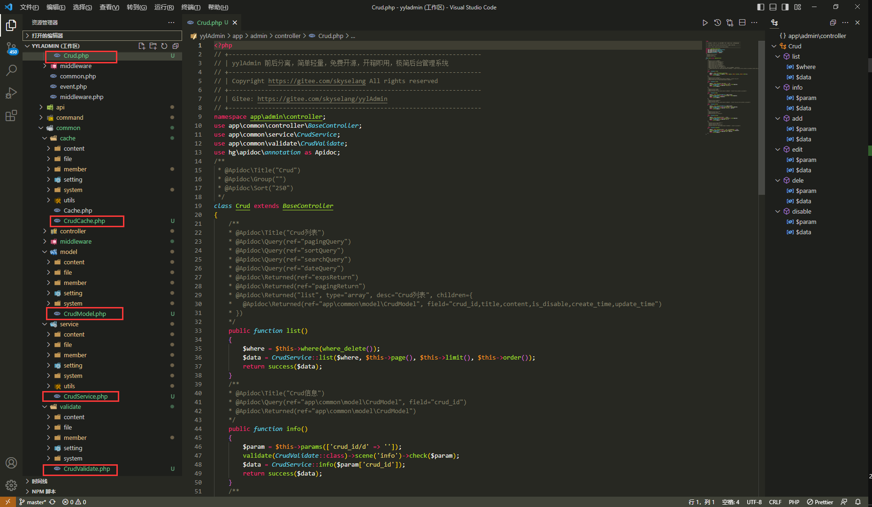Viewport: 872px width, 507px height.
Task: Collapse the disable method in outline
Action: click(x=778, y=212)
